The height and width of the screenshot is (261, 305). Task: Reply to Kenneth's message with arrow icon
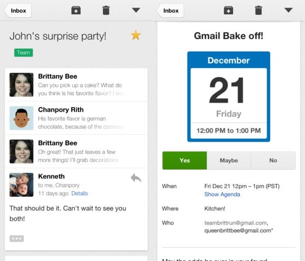coord(136,178)
